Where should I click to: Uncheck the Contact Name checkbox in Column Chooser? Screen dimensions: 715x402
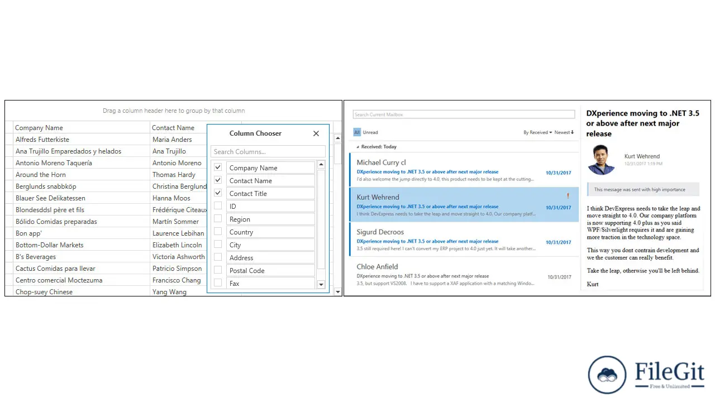(218, 180)
